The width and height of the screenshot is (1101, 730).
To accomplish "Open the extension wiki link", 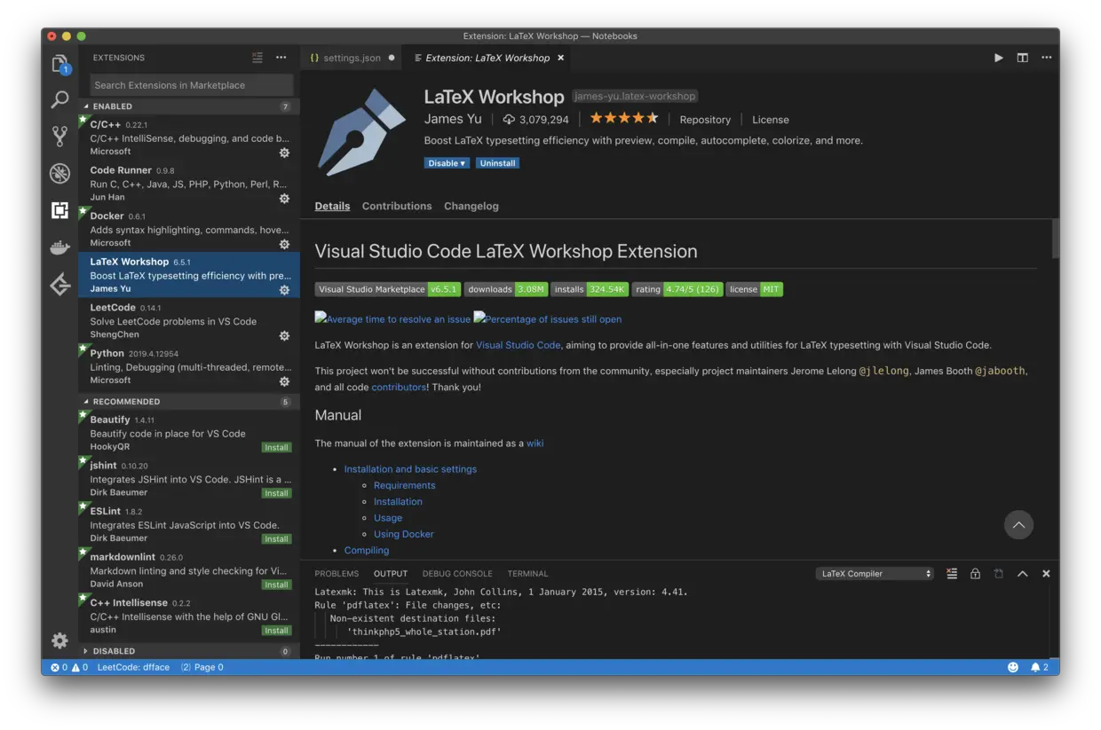I will point(535,443).
